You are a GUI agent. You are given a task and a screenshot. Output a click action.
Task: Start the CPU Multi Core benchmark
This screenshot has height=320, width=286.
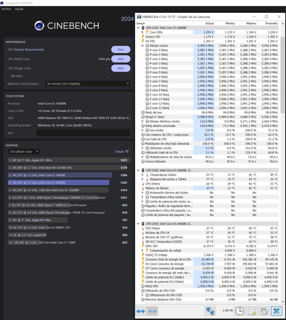tap(121, 59)
